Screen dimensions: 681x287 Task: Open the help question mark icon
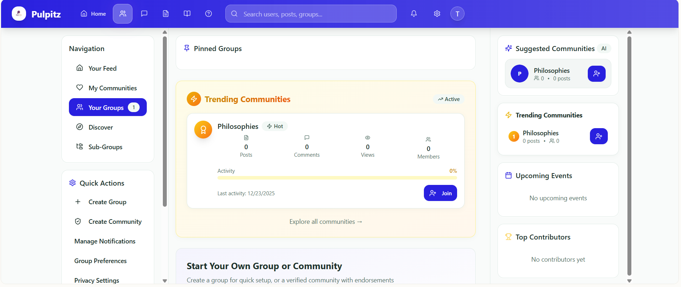point(209,14)
